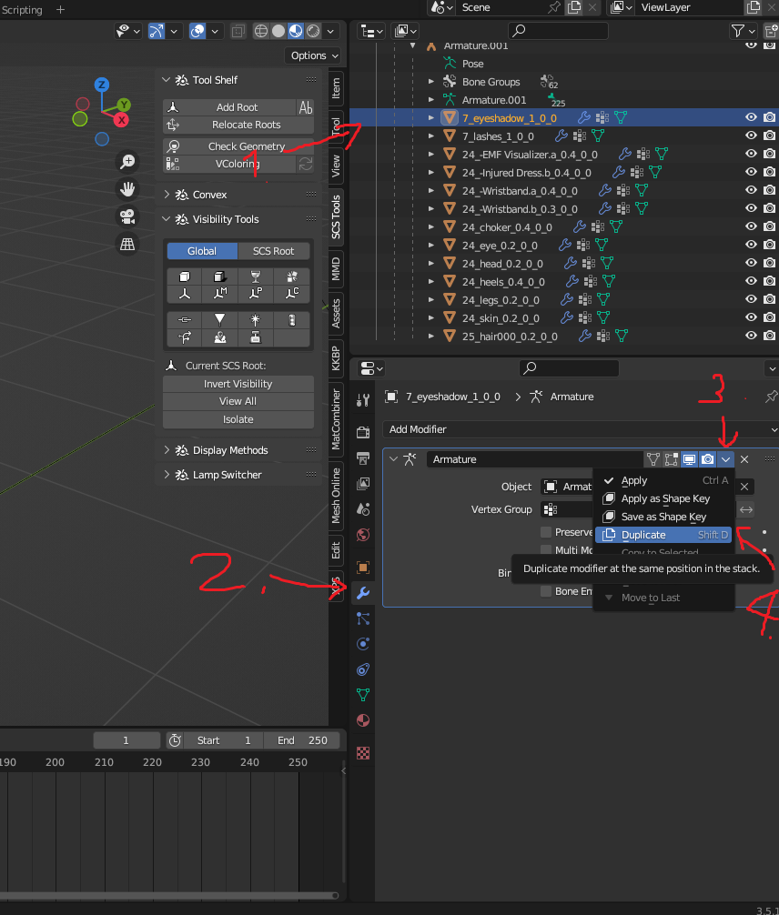The height and width of the screenshot is (915, 779).
Task: Hide 7_eyeshadow_1_0_0 in viewport
Action: (x=751, y=117)
